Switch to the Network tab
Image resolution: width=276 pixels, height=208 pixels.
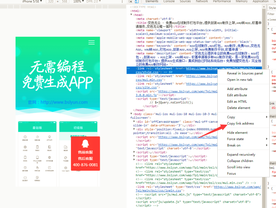pyautogui.click(x=202, y=1)
